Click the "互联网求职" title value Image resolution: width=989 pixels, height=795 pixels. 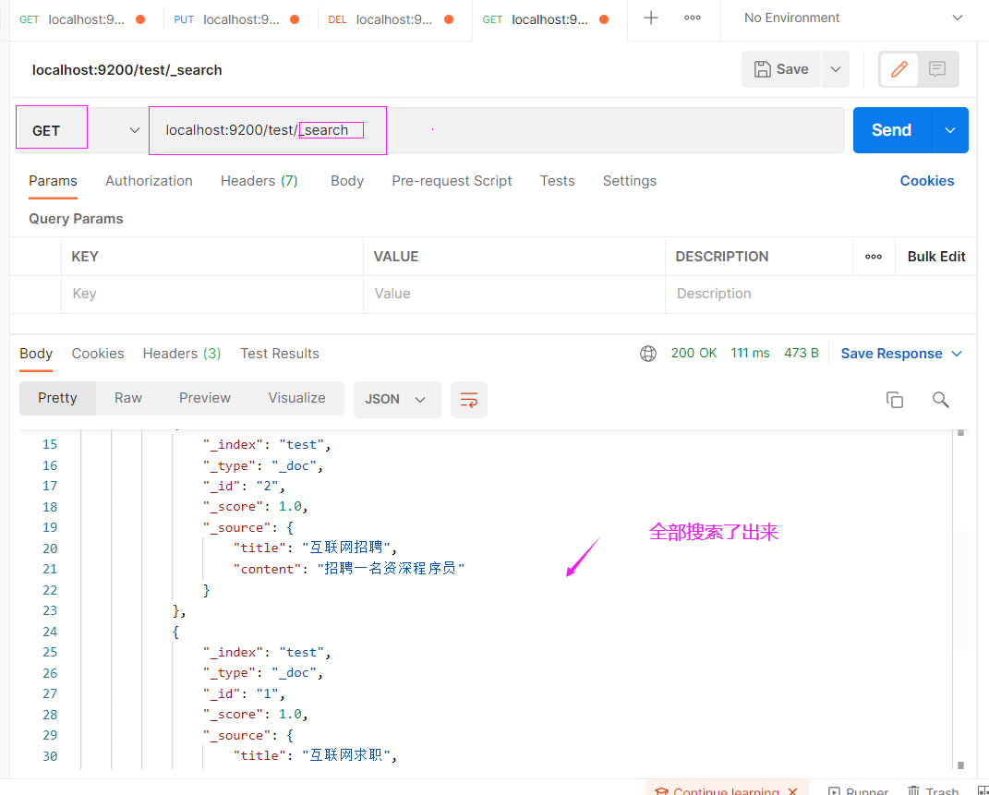345,755
